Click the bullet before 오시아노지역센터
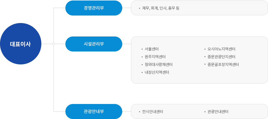The height and width of the screenshot is (119, 268). [205, 49]
